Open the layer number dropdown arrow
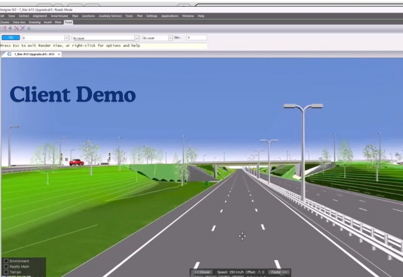 click(66, 38)
